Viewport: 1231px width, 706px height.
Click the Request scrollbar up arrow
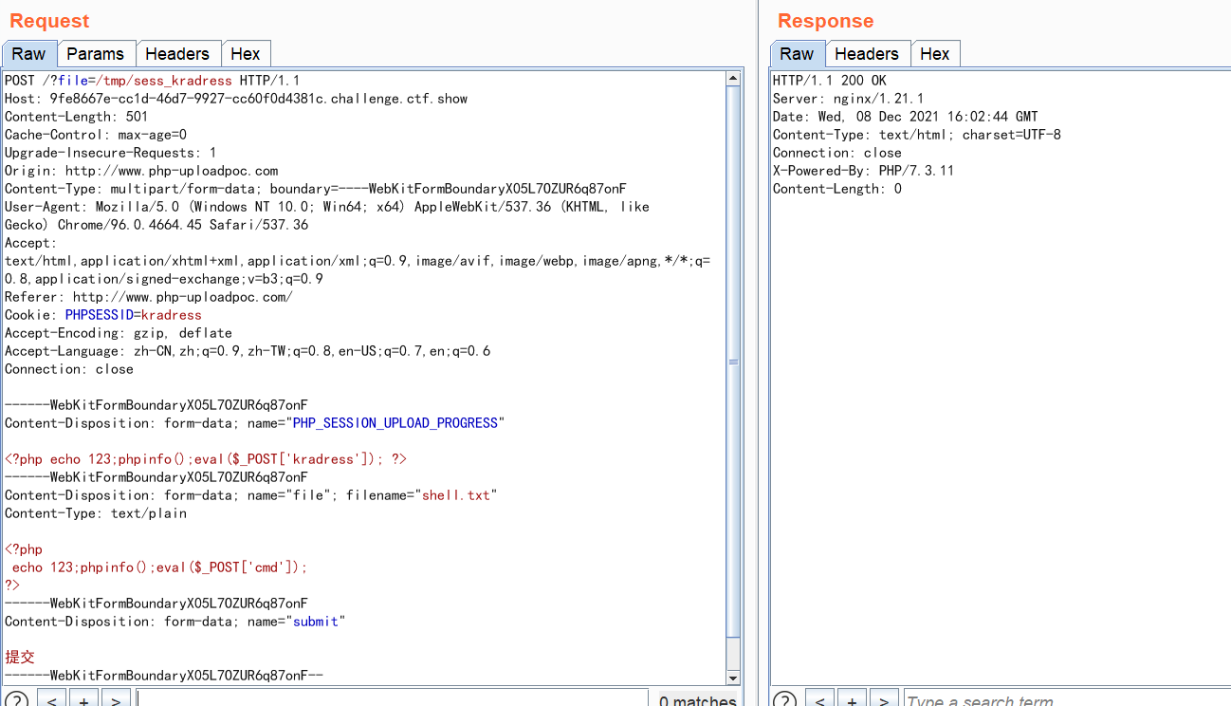732,79
